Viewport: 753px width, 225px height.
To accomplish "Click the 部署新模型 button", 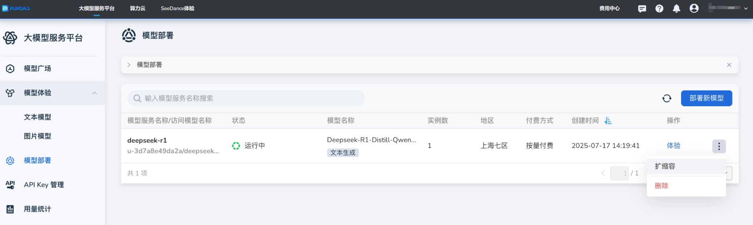I will 707,98.
